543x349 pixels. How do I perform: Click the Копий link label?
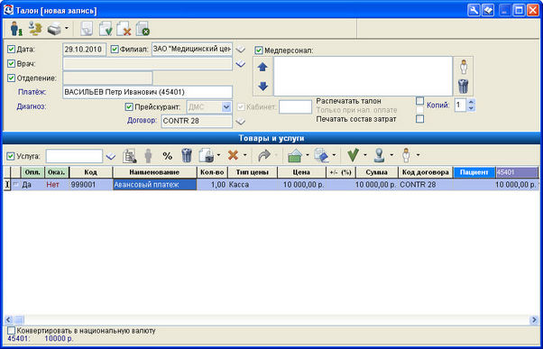click(x=438, y=106)
